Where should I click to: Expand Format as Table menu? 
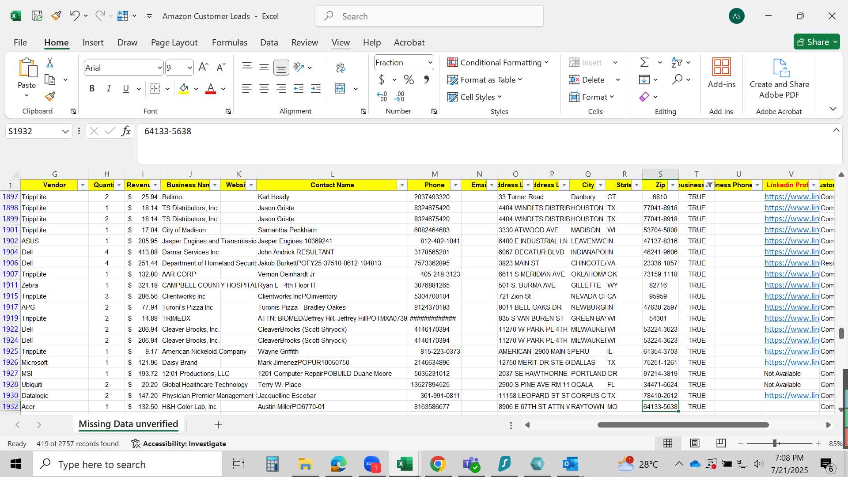click(485, 80)
